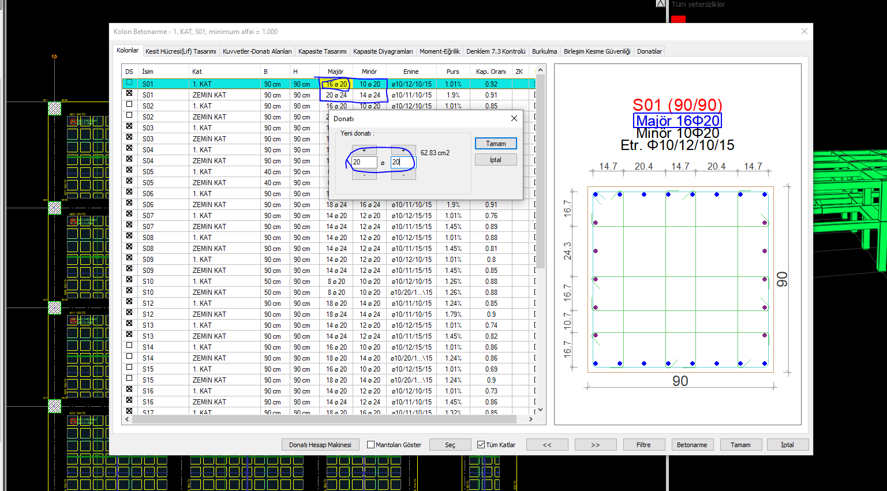The image size is (887, 491).
Task: Click the Purs column header
Action: (453, 72)
